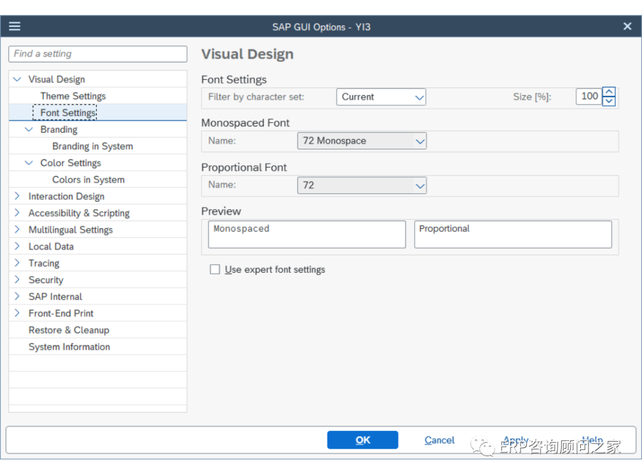Open System Information settings

pos(69,347)
